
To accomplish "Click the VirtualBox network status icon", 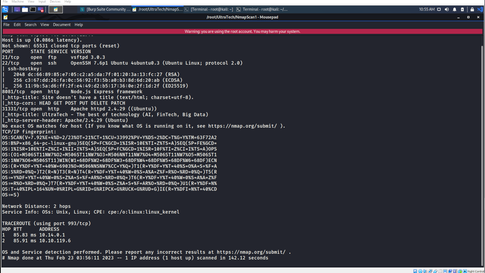I will [430, 271].
